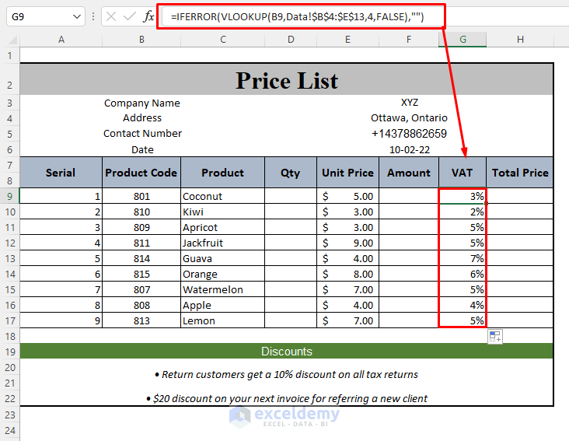Confirm formula entry with the checkmark icon

[x=129, y=16]
